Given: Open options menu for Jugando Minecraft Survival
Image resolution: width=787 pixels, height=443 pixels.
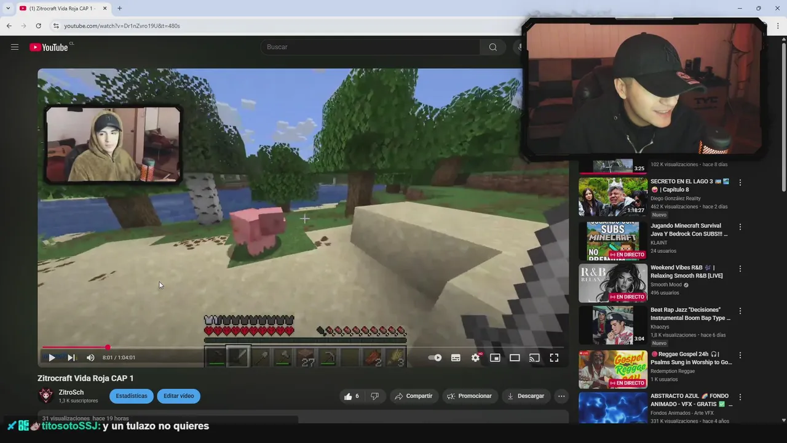Looking at the screenshot, I should pos(740,227).
